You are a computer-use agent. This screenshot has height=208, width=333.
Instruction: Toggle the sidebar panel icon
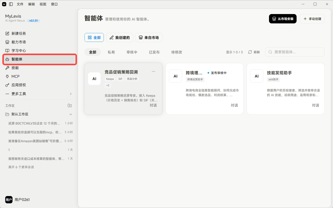pyautogui.click(x=11, y=4)
